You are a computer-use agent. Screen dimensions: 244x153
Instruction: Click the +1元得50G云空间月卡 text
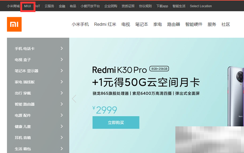click(146, 82)
